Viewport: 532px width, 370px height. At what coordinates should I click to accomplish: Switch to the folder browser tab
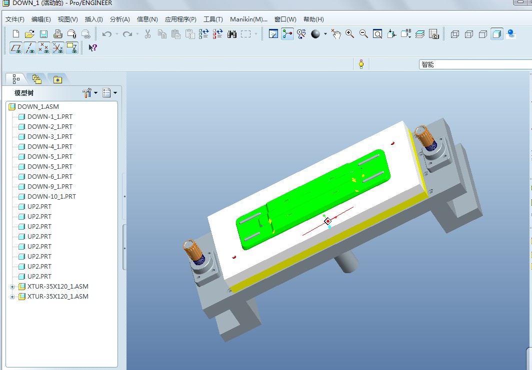pyautogui.click(x=36, y=79)
